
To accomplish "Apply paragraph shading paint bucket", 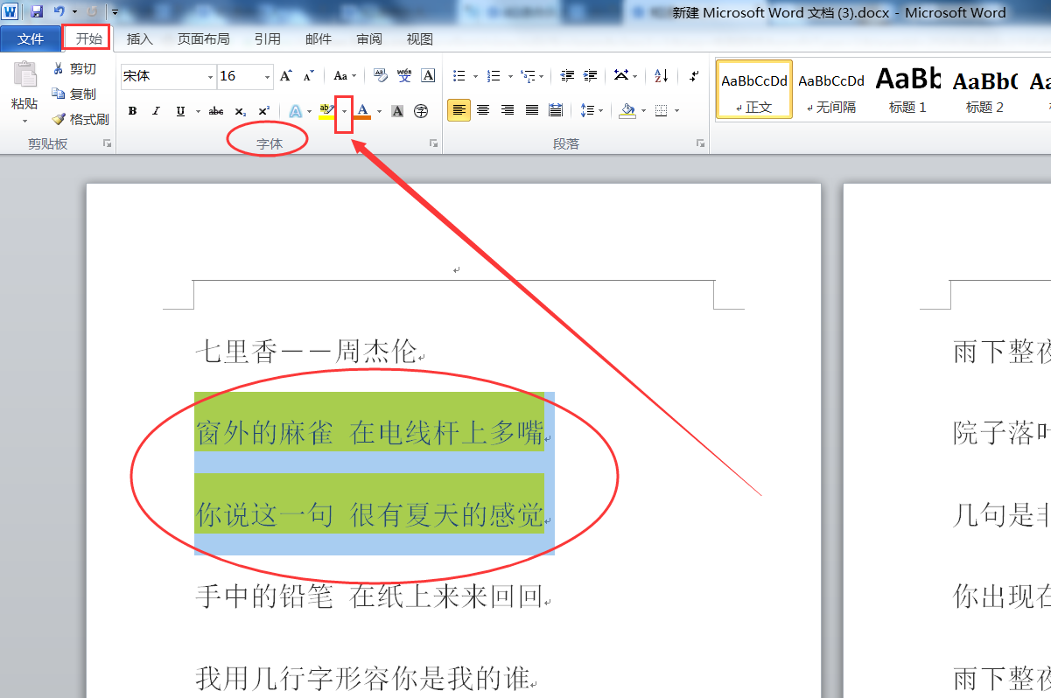I will [x=627, y=111].
